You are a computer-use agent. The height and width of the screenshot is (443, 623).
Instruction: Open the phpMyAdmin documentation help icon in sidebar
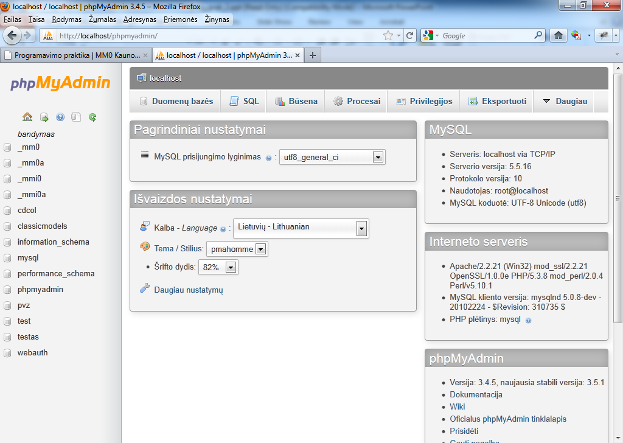pos(60,117)
